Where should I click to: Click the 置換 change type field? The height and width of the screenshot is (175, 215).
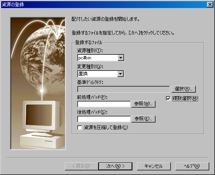tap(98, 74)
